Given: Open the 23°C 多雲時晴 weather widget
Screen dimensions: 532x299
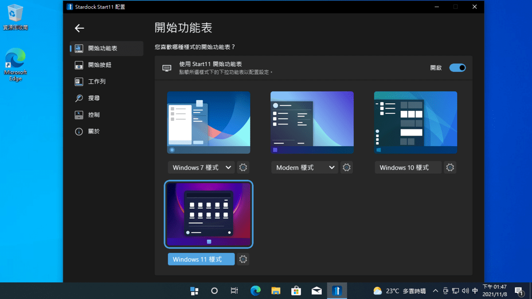Looking at the screenshot, I should coord(394,291).
